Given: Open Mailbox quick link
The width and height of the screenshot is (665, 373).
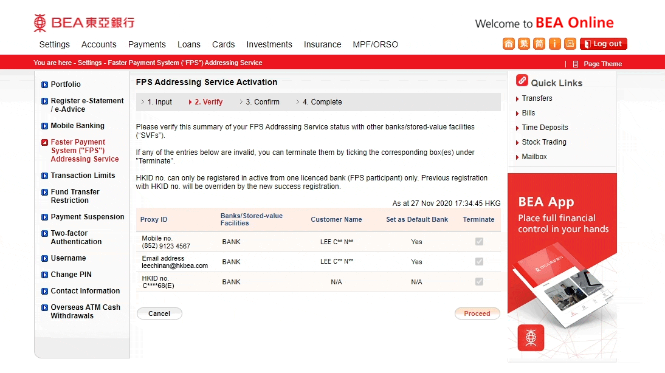Looking at the screenshot, I should [x=534, y=157].
